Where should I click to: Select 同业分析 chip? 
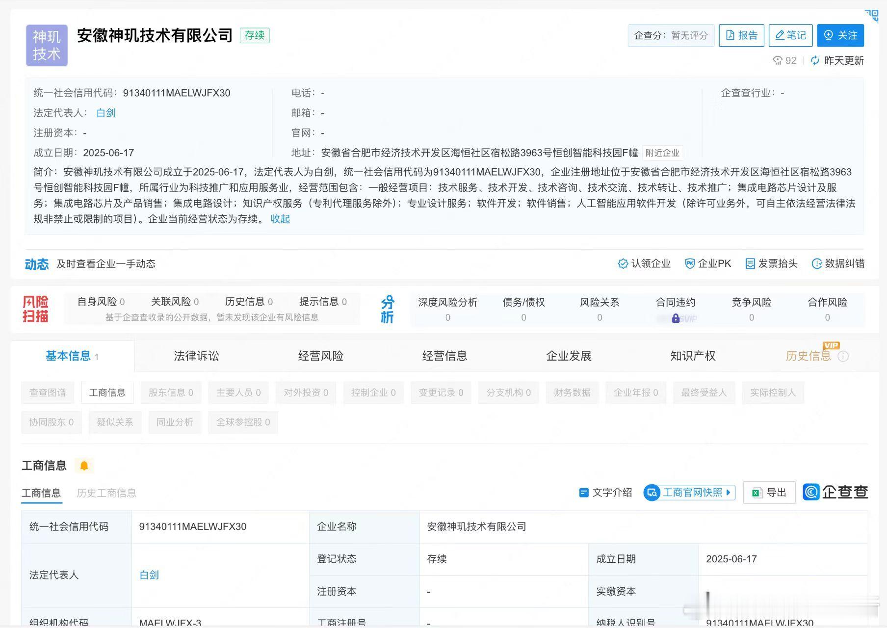click(x=175, y=422)
